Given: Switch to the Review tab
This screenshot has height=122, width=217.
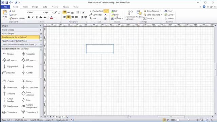Looking at the screenshot, I should tap(66, 7).
